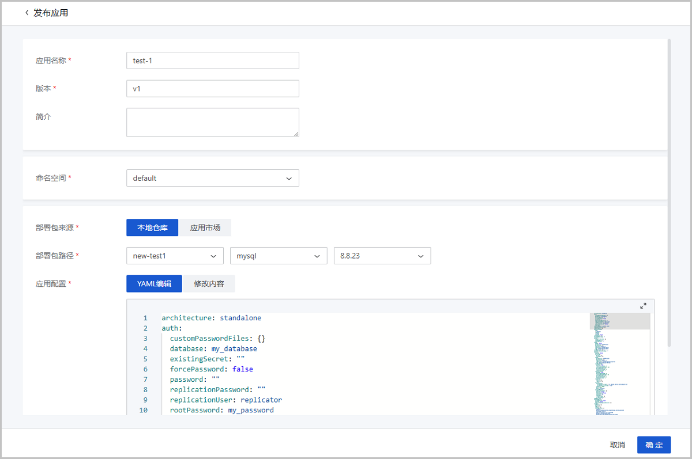This screenshot has height=459, width=692.
Task: Click inside the 简介 text area
Action: coord(212,122)
